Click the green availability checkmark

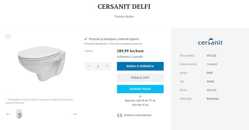[x=86, y=39]
